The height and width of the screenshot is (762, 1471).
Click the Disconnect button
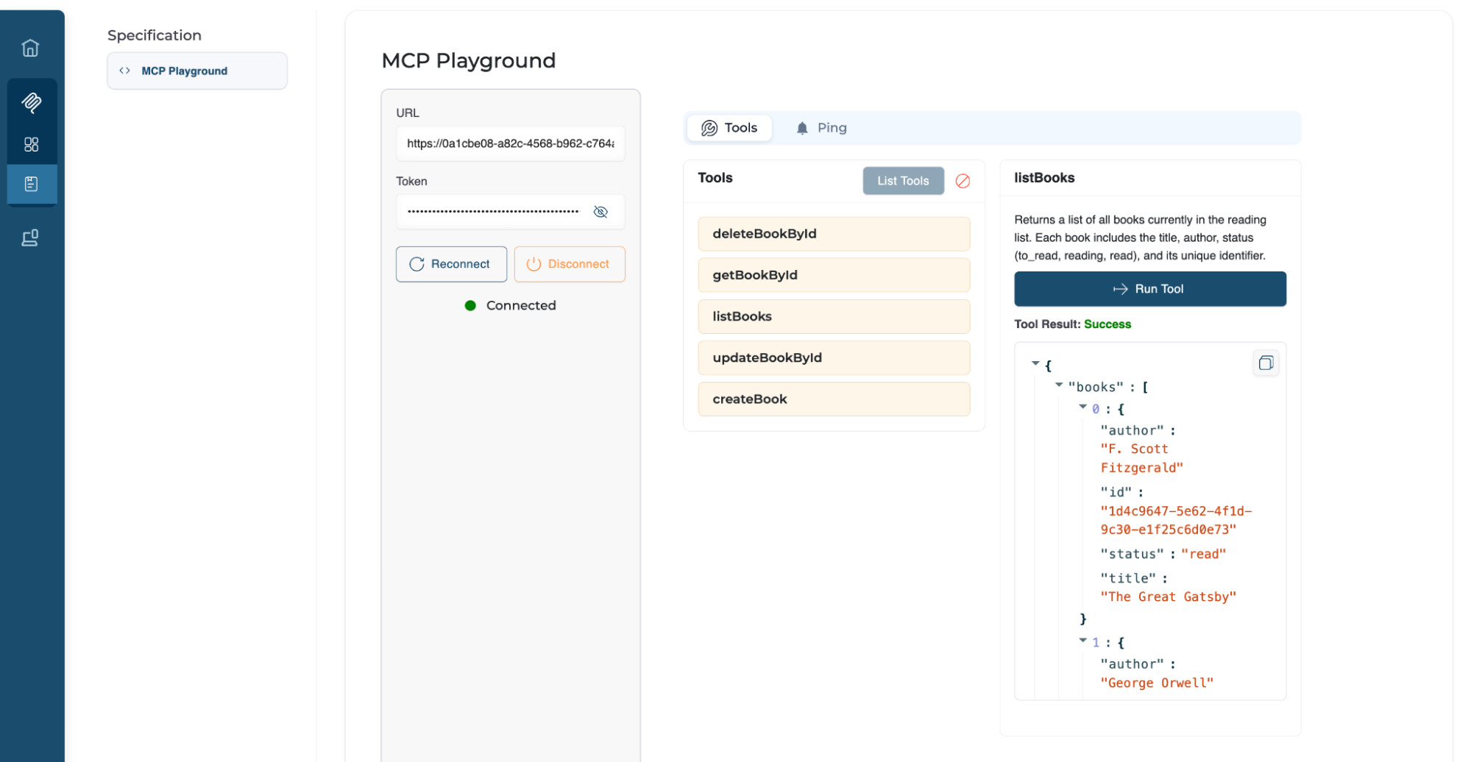click(x=569, y=264)
